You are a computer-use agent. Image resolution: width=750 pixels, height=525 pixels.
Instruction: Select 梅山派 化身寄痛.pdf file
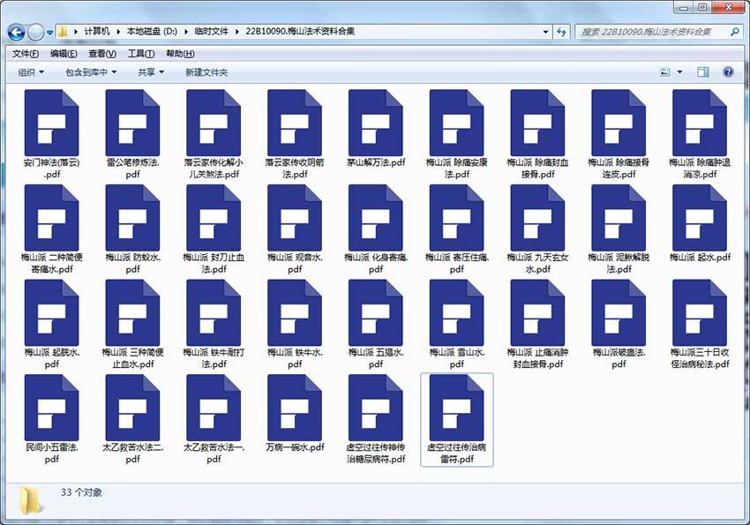coord(376,229)
